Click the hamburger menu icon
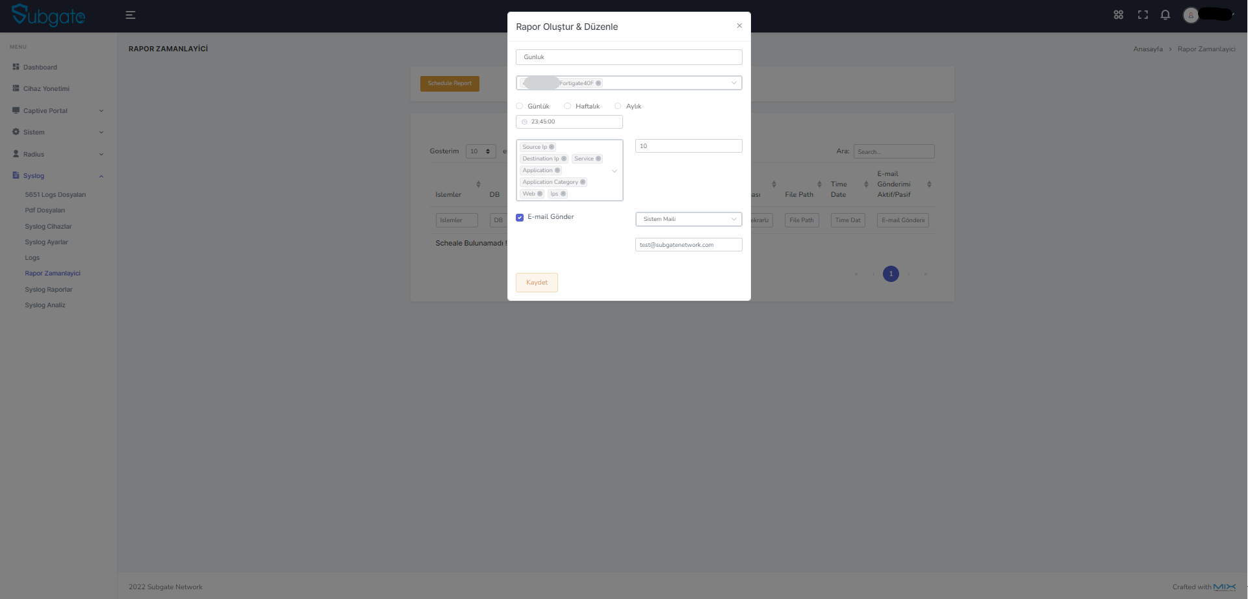The image size is (1248, 599). 130,15
